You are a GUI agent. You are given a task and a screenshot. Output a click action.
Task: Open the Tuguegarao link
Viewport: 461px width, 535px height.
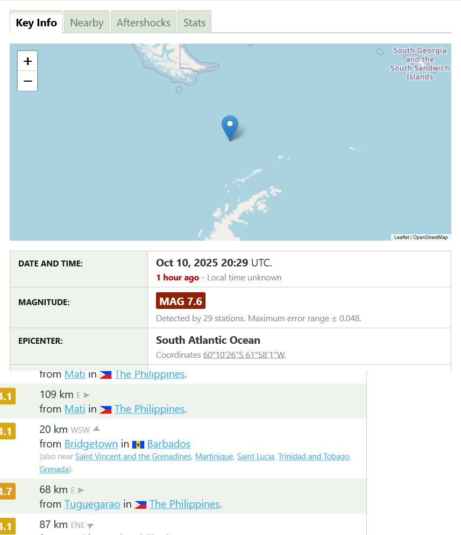(x=93, y=504)
